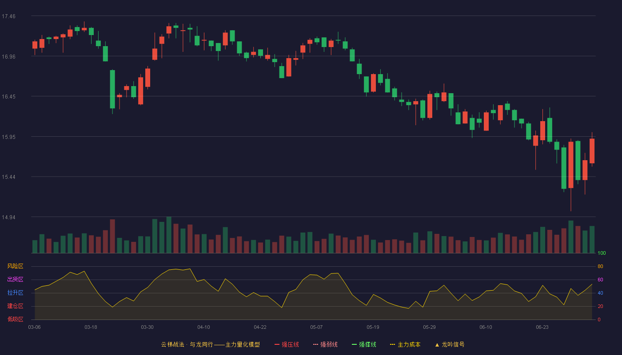Click the 15.95 price axis label
The image size is (622, 355).
8,137
